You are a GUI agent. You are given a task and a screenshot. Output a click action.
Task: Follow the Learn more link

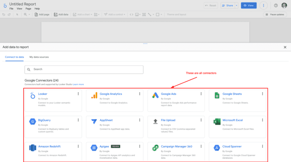click(78, 84)
